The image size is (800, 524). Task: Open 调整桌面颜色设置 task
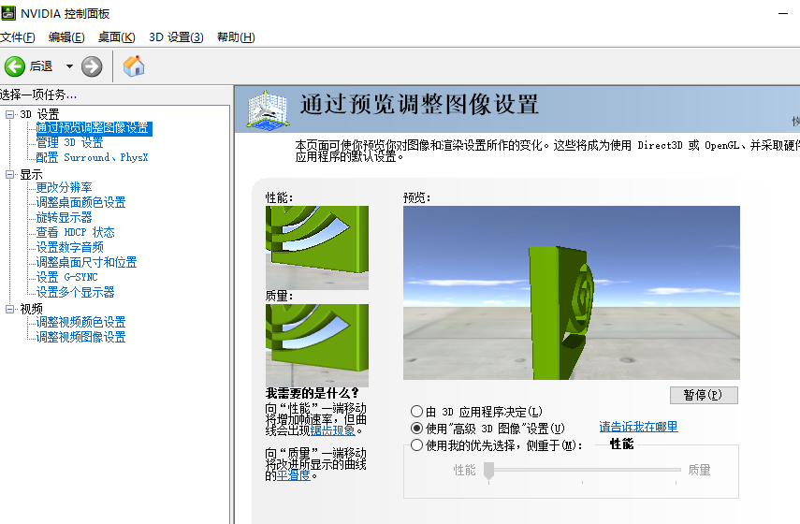click(80, 202)
